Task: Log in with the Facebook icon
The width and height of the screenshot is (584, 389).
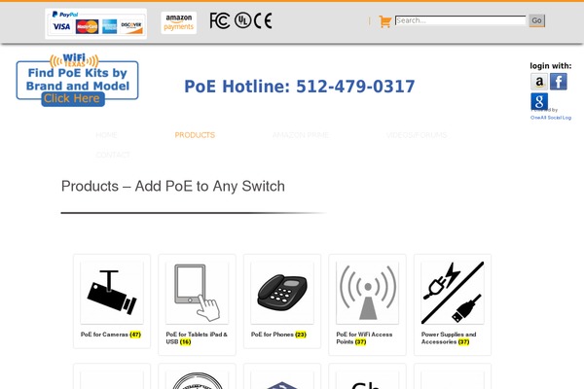Action: point(559,82)
